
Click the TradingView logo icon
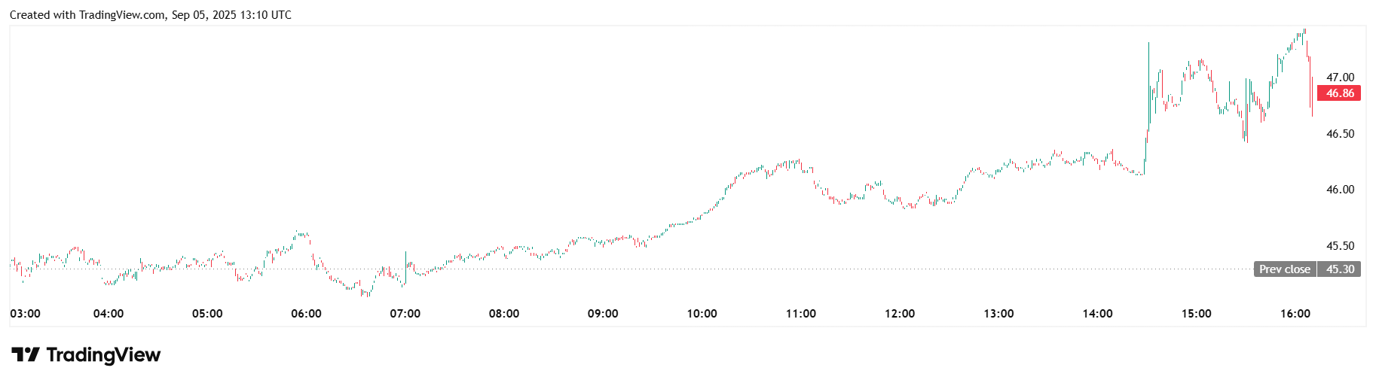coord(25,354)
